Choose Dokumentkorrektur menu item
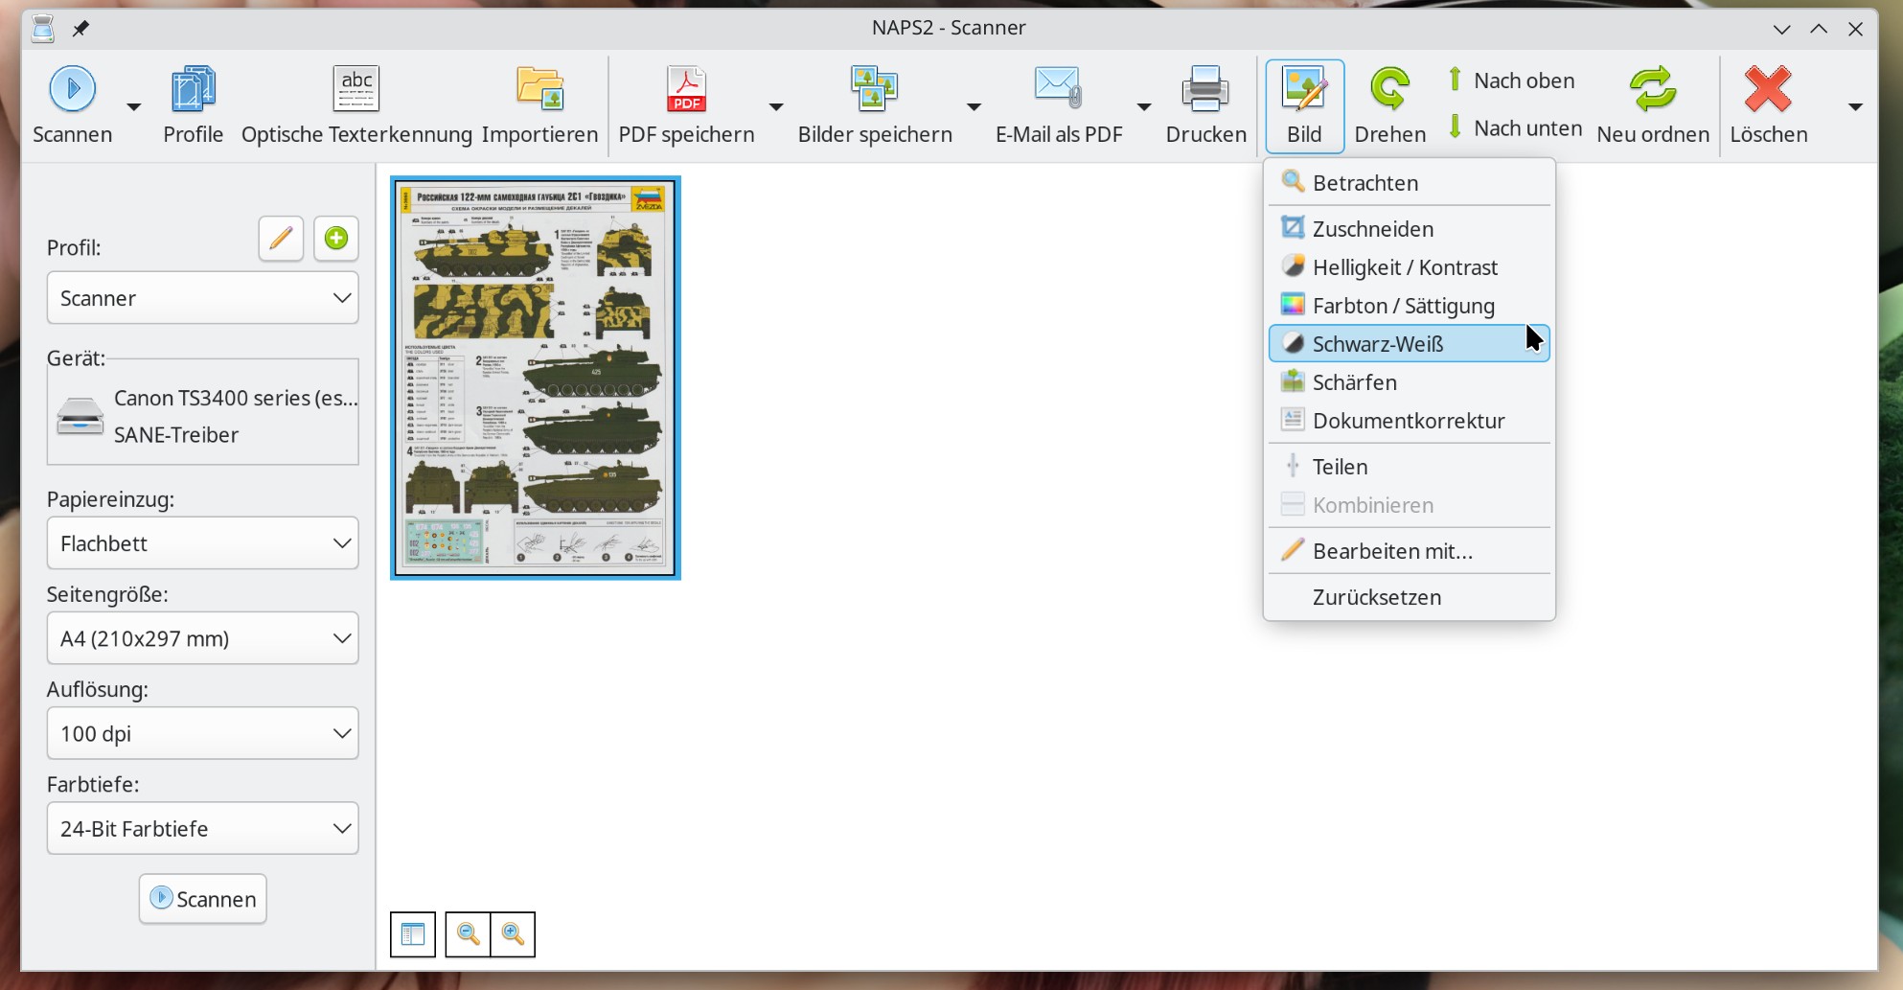 pos(1409,420)
